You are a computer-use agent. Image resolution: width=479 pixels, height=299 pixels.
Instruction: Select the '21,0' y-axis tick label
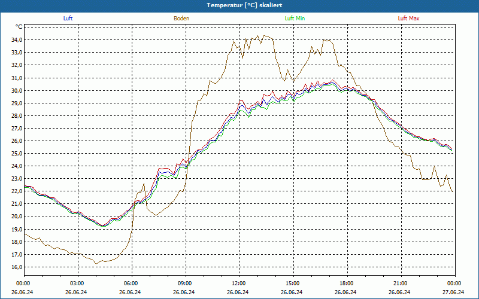click(17, 204)
